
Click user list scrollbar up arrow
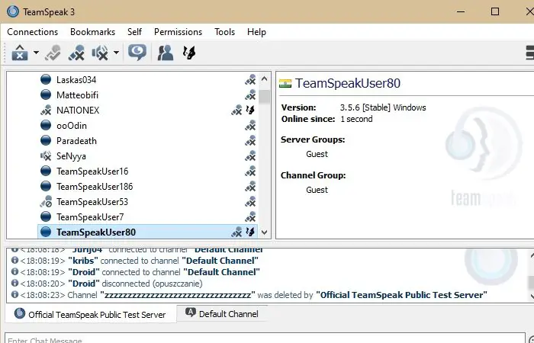(264, 79)
